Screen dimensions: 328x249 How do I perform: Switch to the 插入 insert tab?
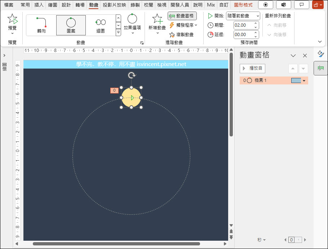coord(39,5)
